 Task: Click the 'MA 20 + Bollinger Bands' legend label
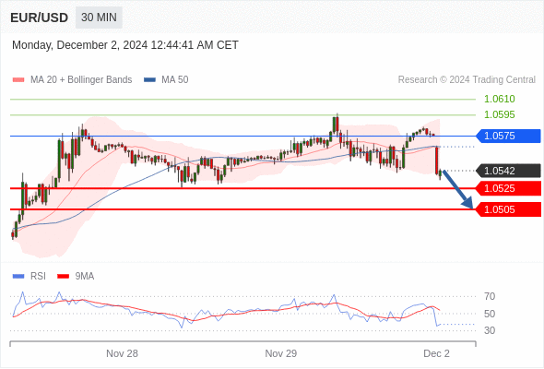81,80
